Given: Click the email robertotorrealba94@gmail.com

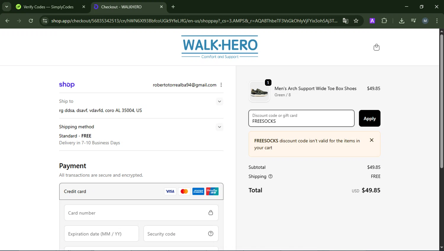Looking at the screenshot, I should [x=184, y=85].
